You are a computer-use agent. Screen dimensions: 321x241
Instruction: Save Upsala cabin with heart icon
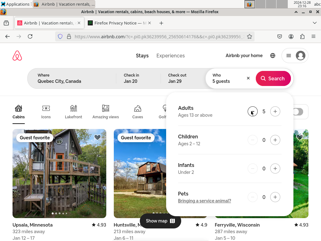pyautogui.click(x=97, y=137)
